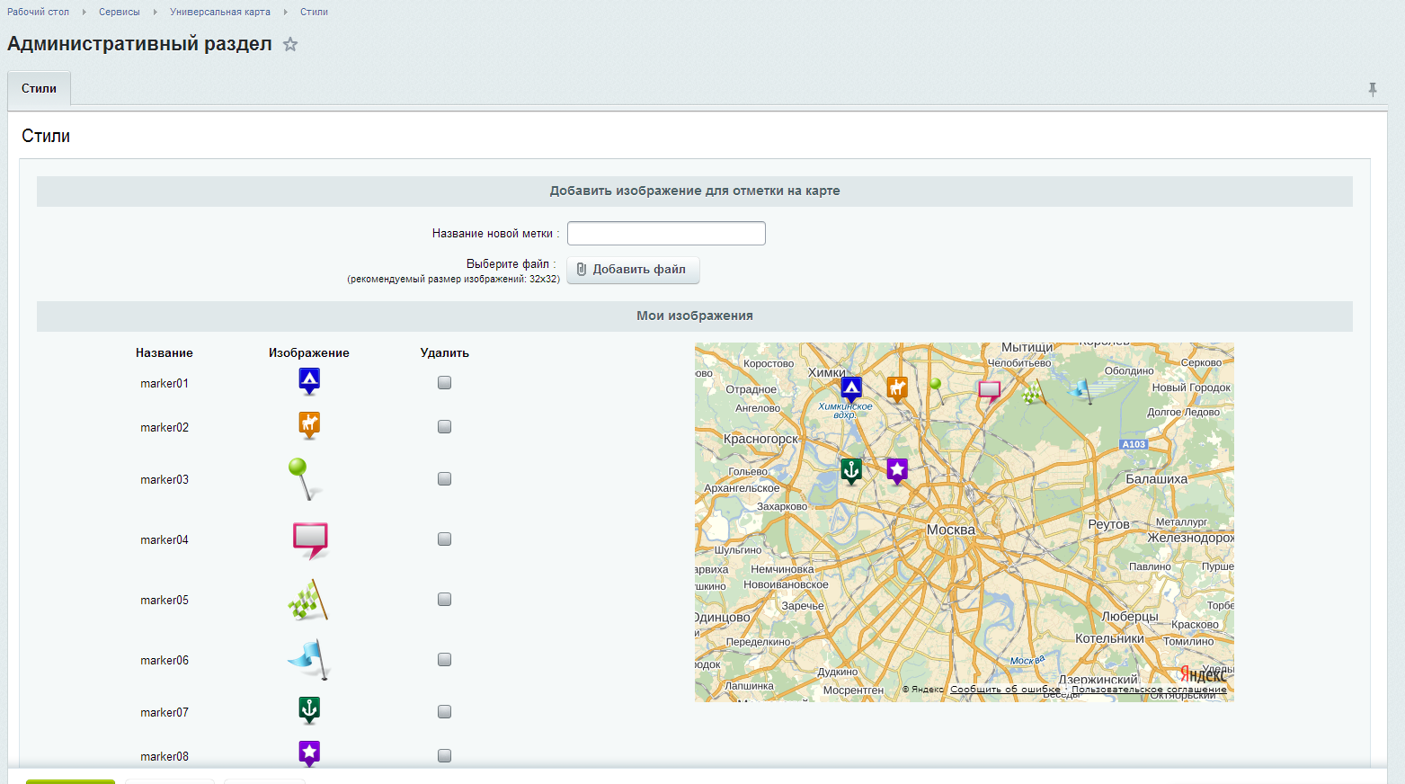This screenshot has width=1405, height=784.
Task: Open Пользовательское соглашение link on map
Action: 1149,690
